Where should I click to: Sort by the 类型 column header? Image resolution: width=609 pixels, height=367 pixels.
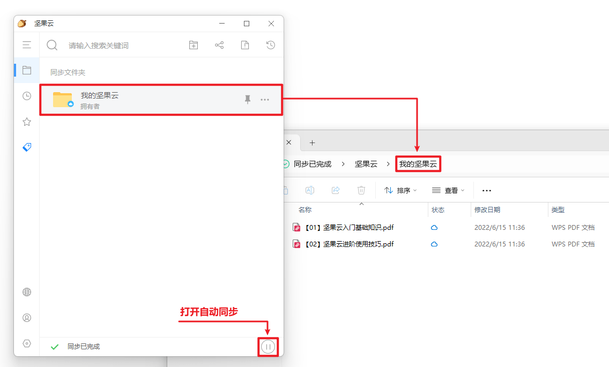pyautogui.click(x=558, y=209)
